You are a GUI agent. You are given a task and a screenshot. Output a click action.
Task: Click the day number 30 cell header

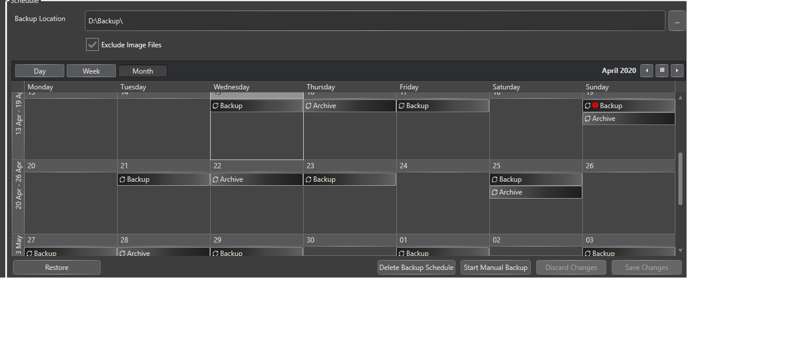pos(350,240)
